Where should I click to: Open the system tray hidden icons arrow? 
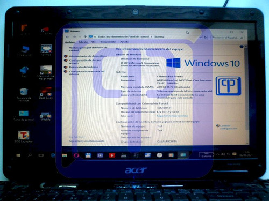pos(218,154)
